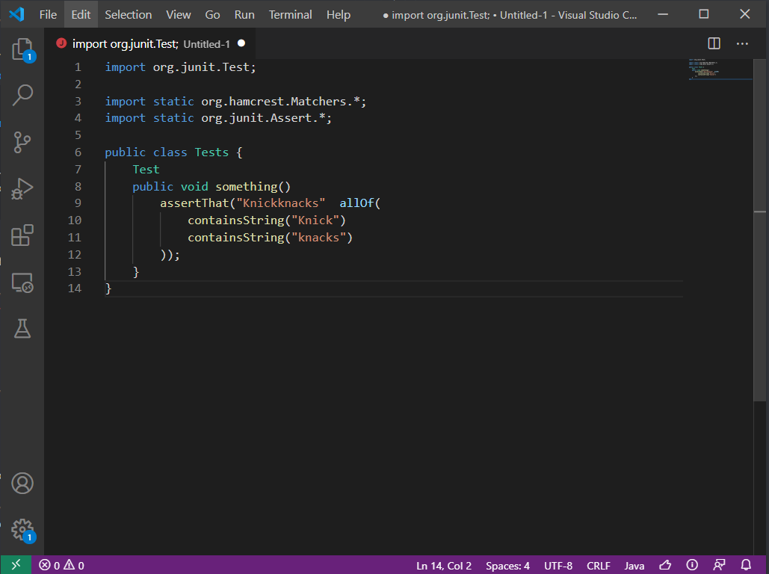Open the editor More Actions menu
This screenshot has width=769, height=574.
[x=742, y=43]
